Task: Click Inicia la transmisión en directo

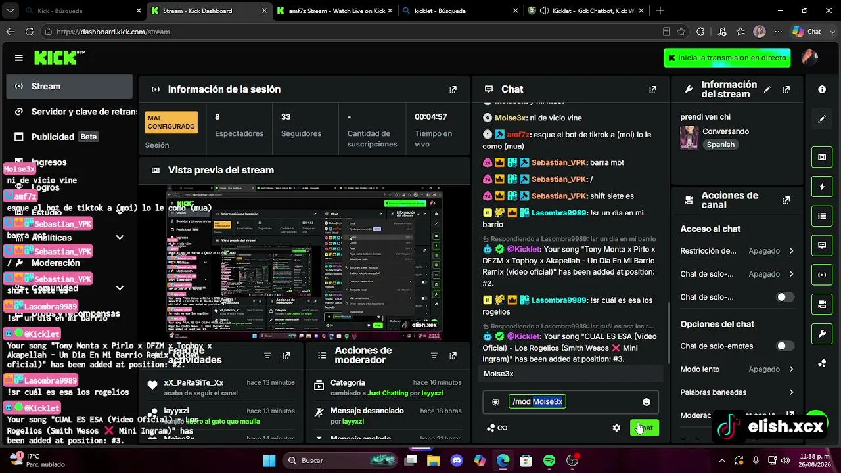Action: [x=727, y=58]
